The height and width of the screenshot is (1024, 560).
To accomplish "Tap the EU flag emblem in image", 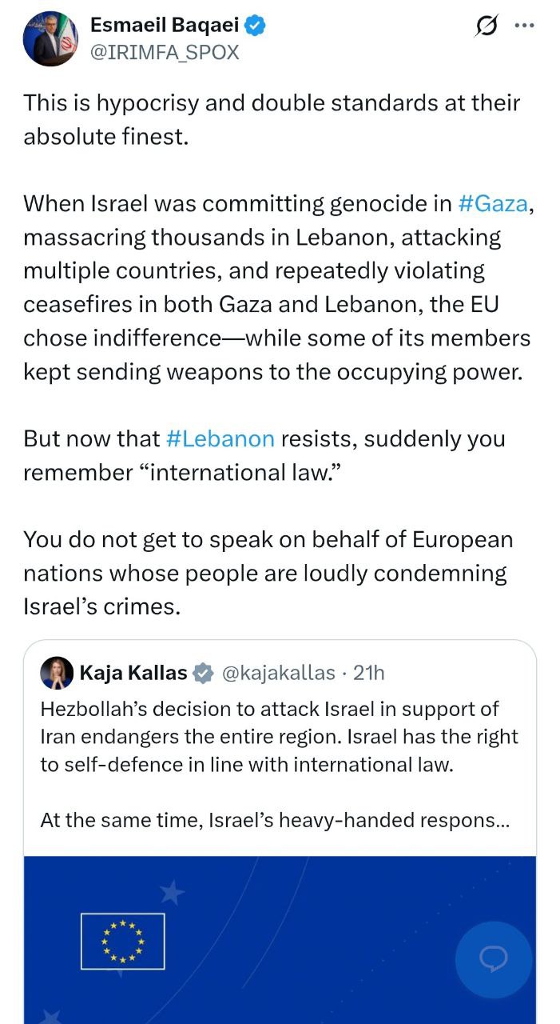I will click(x=123, y=941).
